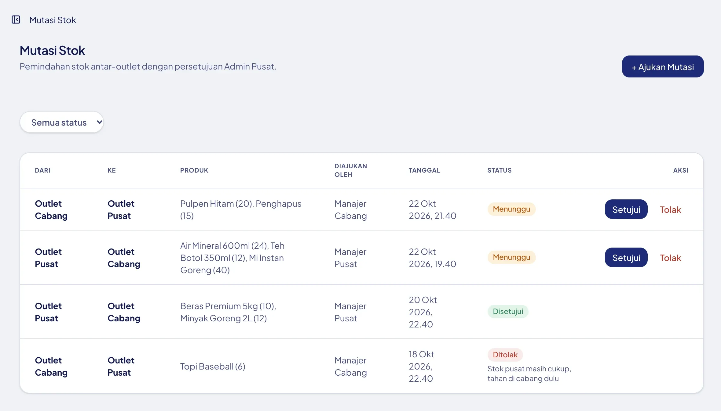Click the subtitle Pemindahan stok antar-outlet
721x411 pixels.
click(148, 66)
